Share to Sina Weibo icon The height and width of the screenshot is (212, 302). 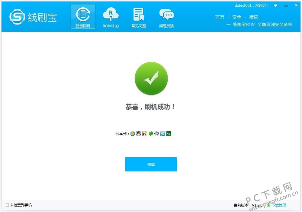pos(145,134)
